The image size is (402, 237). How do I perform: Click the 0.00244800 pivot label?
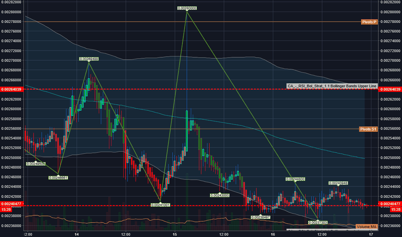295,179
